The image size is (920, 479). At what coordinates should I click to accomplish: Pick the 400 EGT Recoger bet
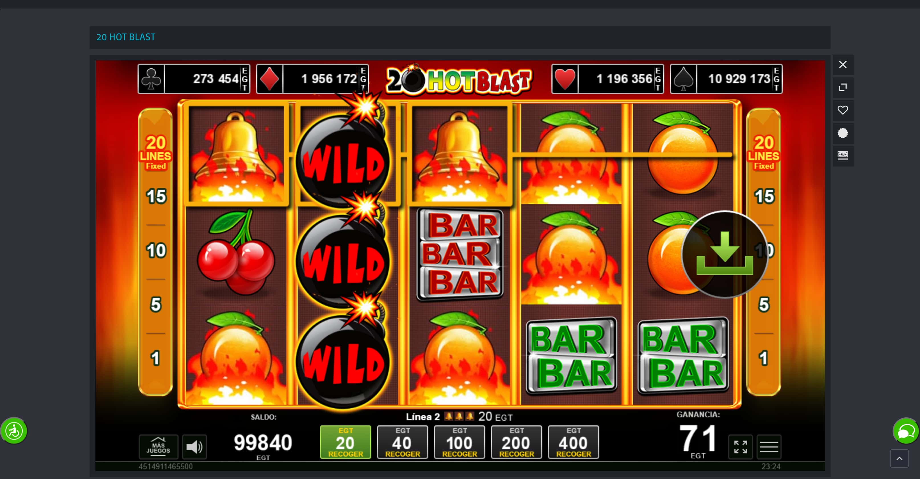coord(573,442)
